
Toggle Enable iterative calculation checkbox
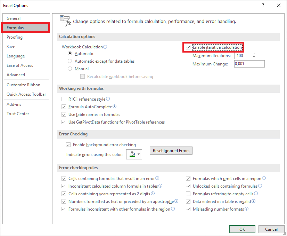pyautogui.click(x=188, y=47)
